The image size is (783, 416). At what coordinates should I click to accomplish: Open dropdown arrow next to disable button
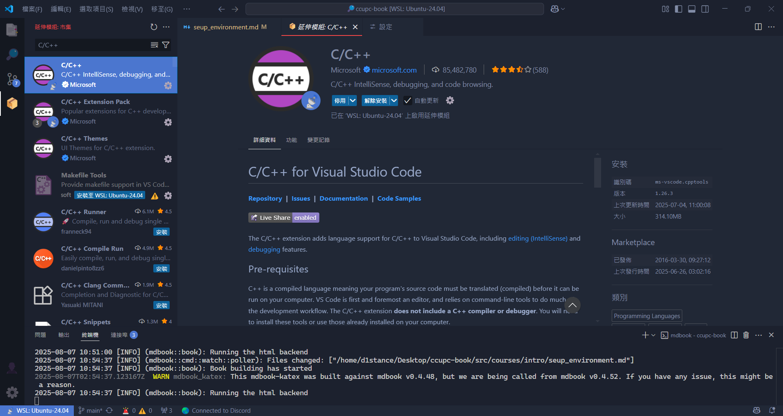click(353, 100)
